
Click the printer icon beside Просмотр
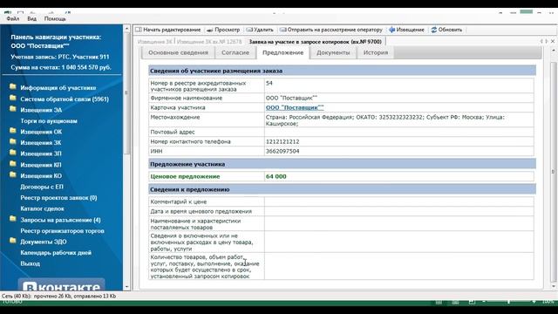point(210,30)
